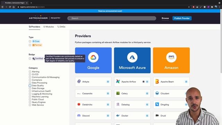
Task: Open the Browse menu item
Action: (x=165, y=18)
